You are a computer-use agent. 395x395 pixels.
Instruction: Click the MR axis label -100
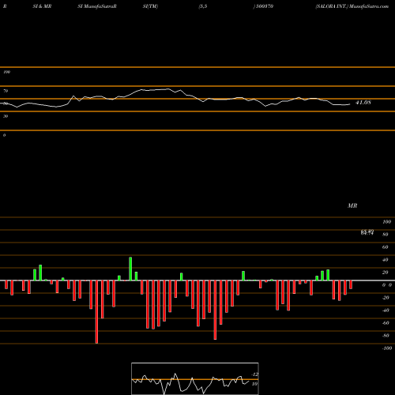(x=387, y=348)
